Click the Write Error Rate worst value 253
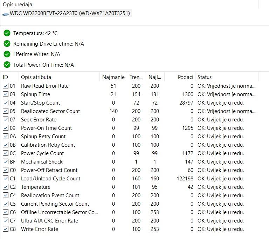The height and width of the screenshot is (239, 269). [155, 229]
